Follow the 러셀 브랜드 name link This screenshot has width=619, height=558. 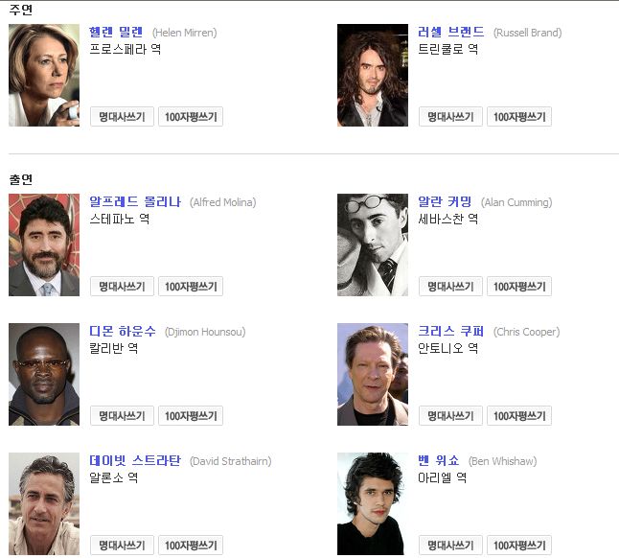click(x=450, y=32)
